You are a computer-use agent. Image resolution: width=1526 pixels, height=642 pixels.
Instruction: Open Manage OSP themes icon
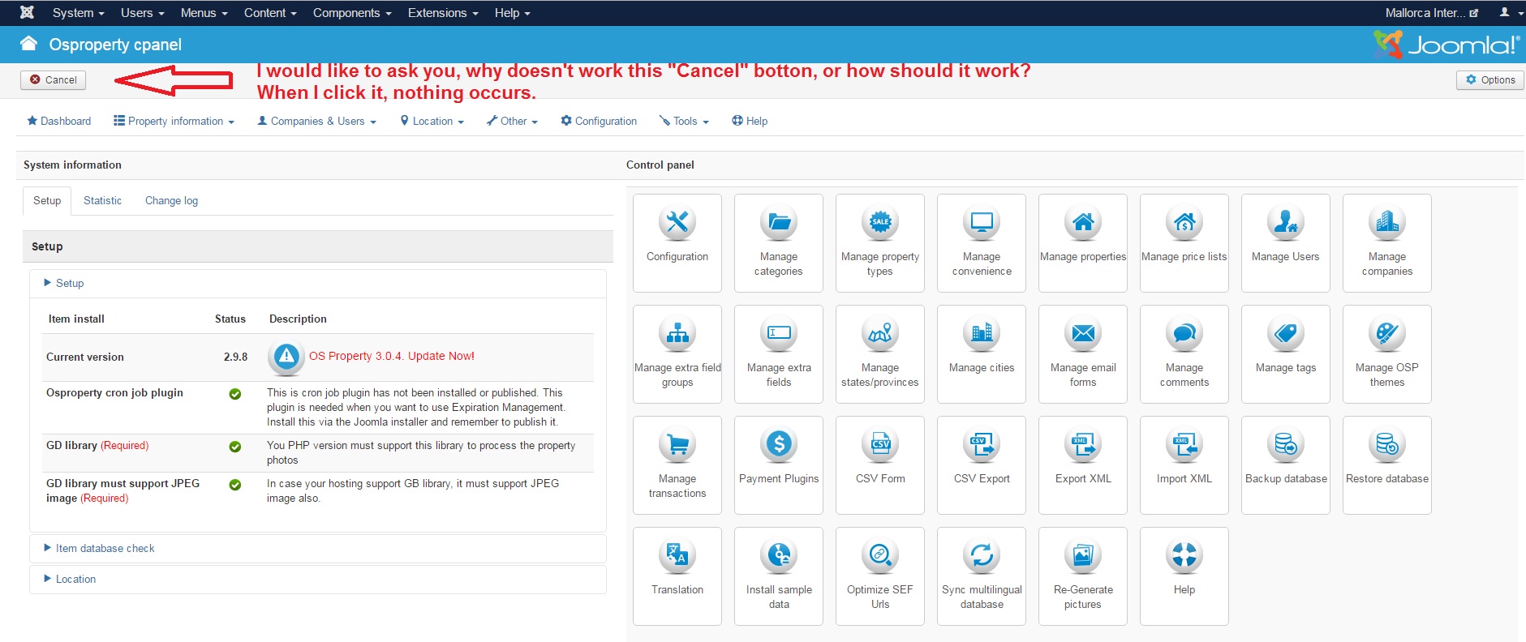1387,353
